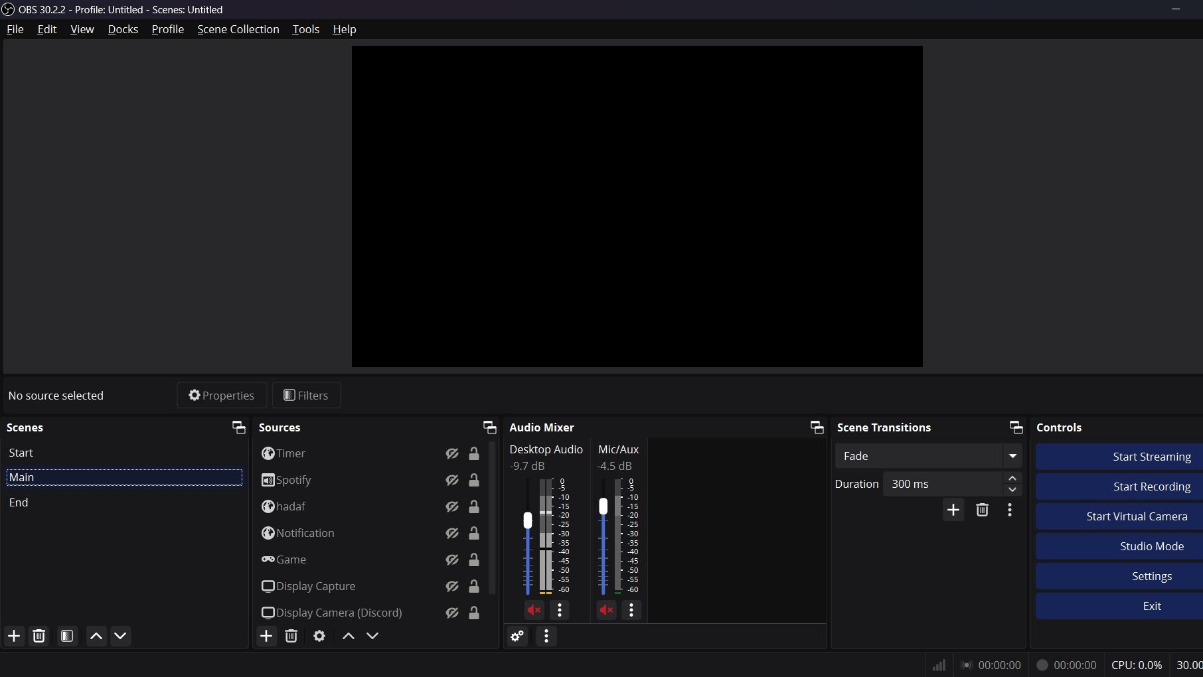Move scene up with the arrow icon
This screenshot has height=677, width=1203.
(x=96, y=636)
